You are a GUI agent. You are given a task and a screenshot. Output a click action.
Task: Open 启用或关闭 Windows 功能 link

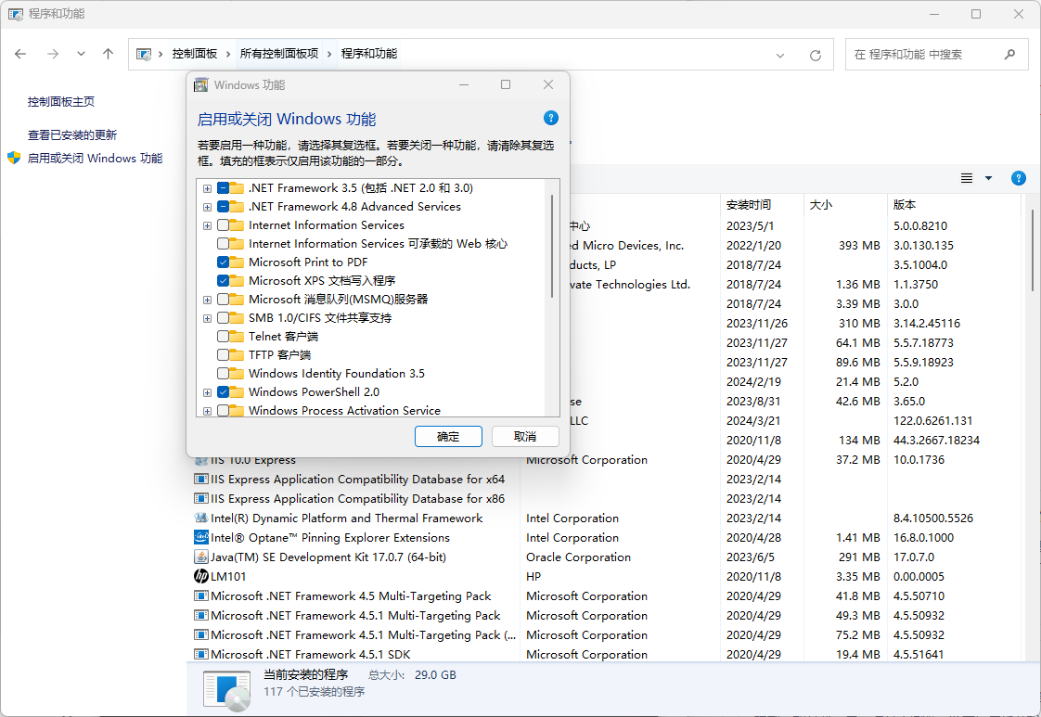95,158
